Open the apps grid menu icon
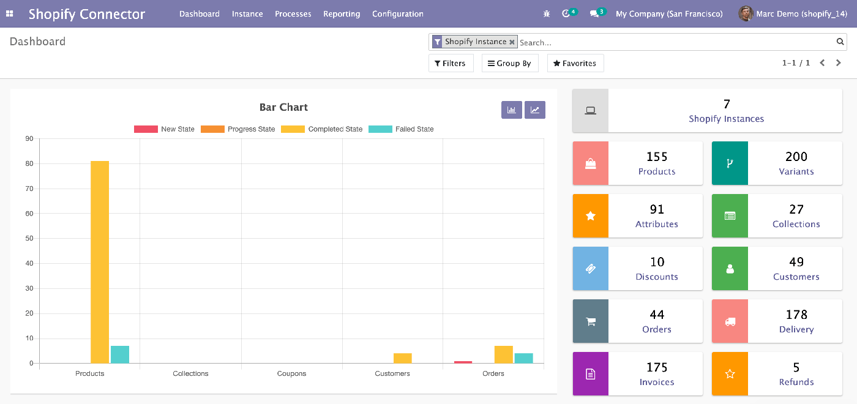857x404 pixels. [10, 13]
